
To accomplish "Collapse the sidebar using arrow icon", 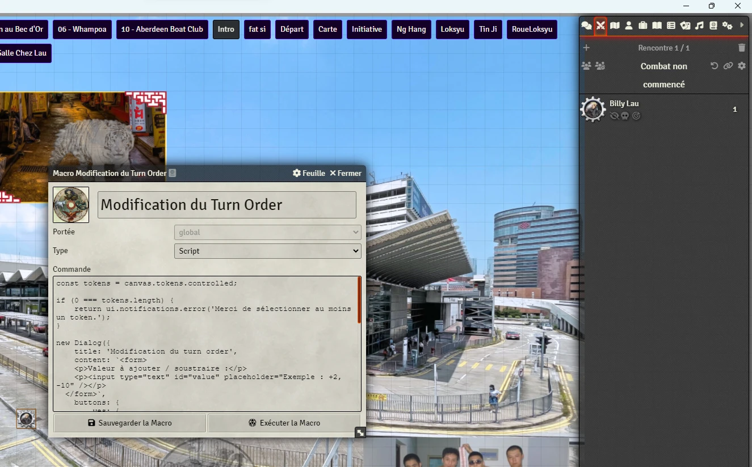I will 742,26.
